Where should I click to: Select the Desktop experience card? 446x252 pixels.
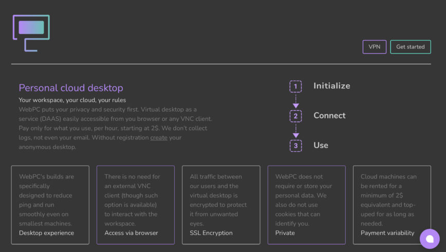point(50,205)
